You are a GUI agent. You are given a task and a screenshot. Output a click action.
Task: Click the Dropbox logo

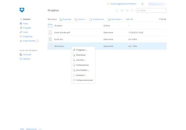tap(22, 10)
